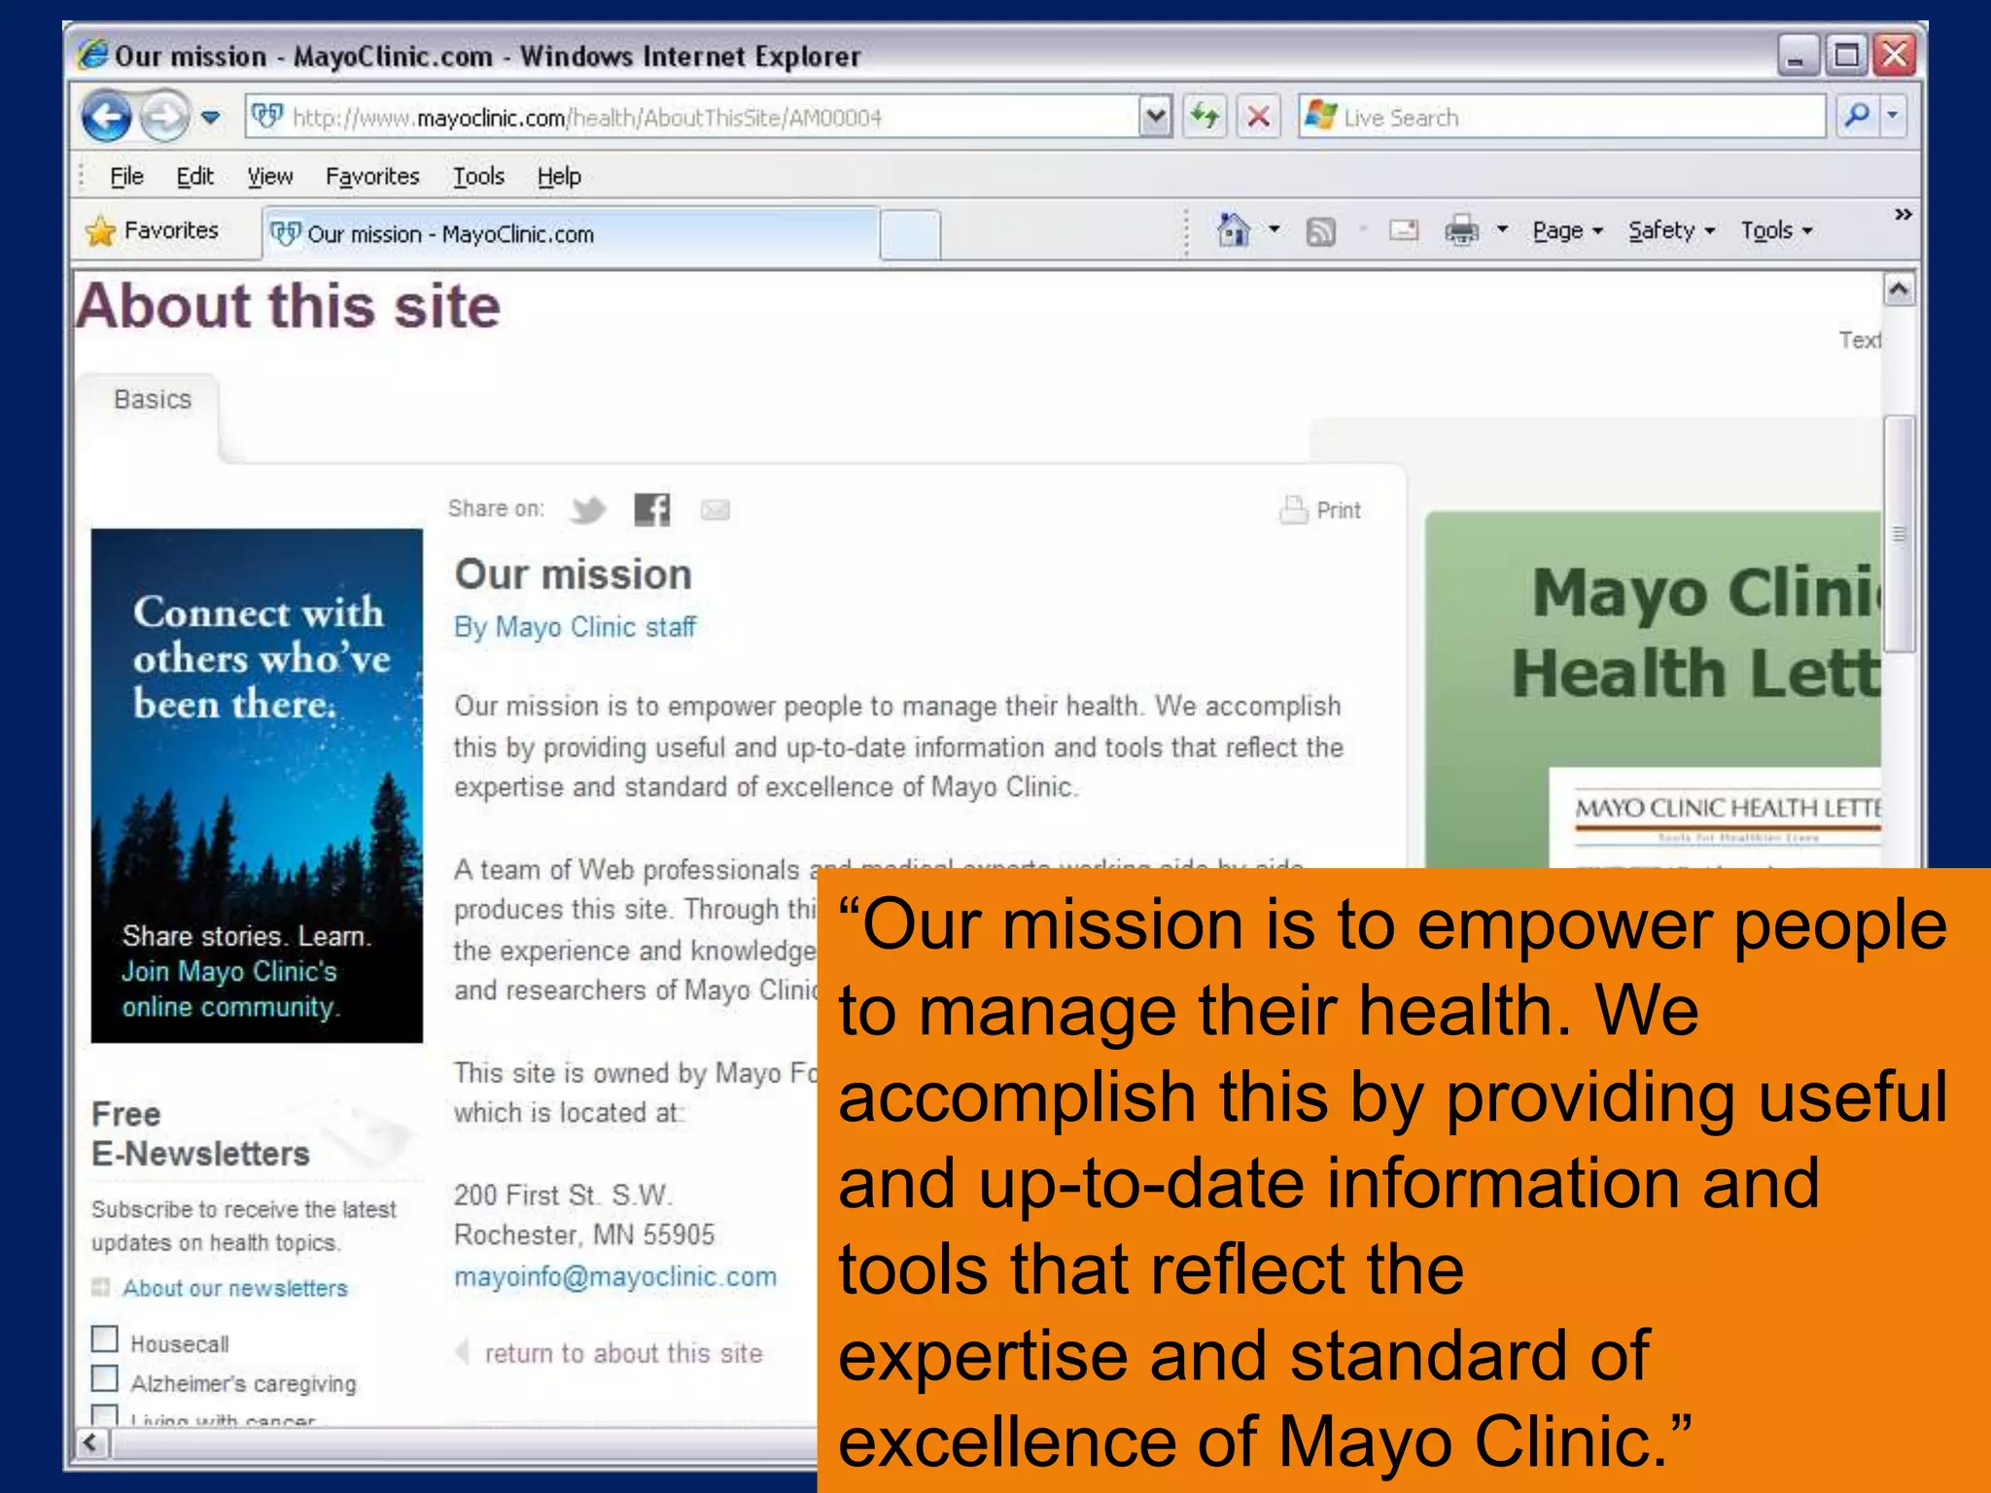The image size is (1991, 1493).
Task: Click the Favorites star button
Action: click(x=152, y=230)
